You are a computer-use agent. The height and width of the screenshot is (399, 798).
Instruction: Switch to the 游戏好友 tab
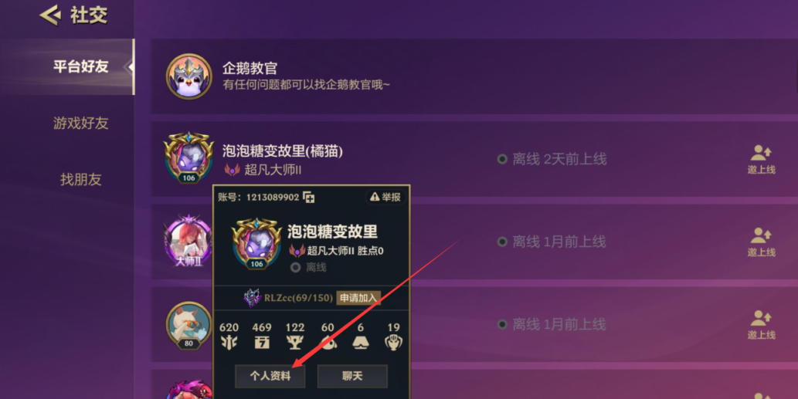pos(81,123)
